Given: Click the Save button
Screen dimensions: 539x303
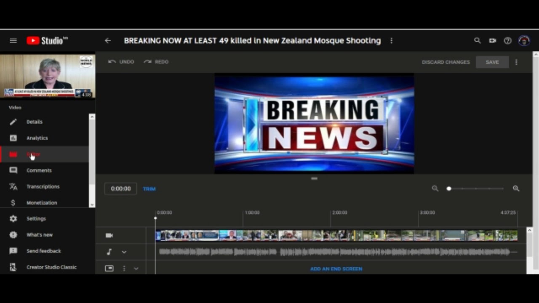Looking at the screenshot, I should click(492, 62).
